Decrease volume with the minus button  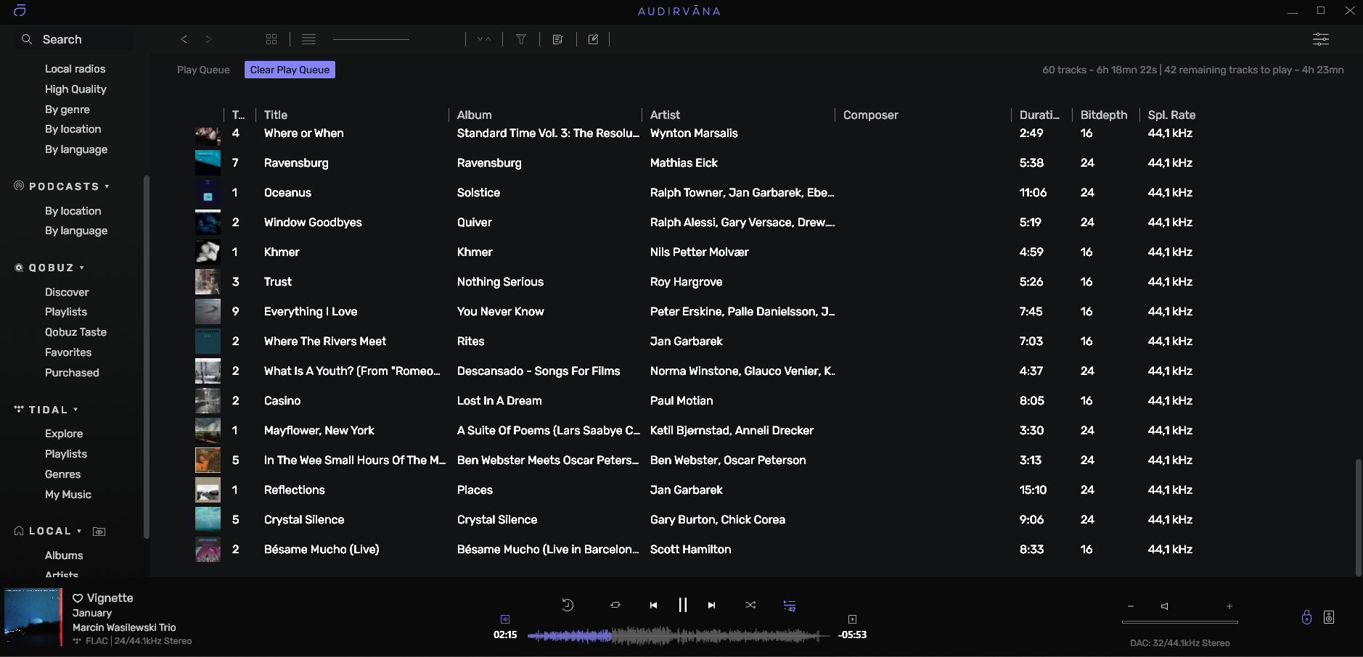click(1130, 606)
